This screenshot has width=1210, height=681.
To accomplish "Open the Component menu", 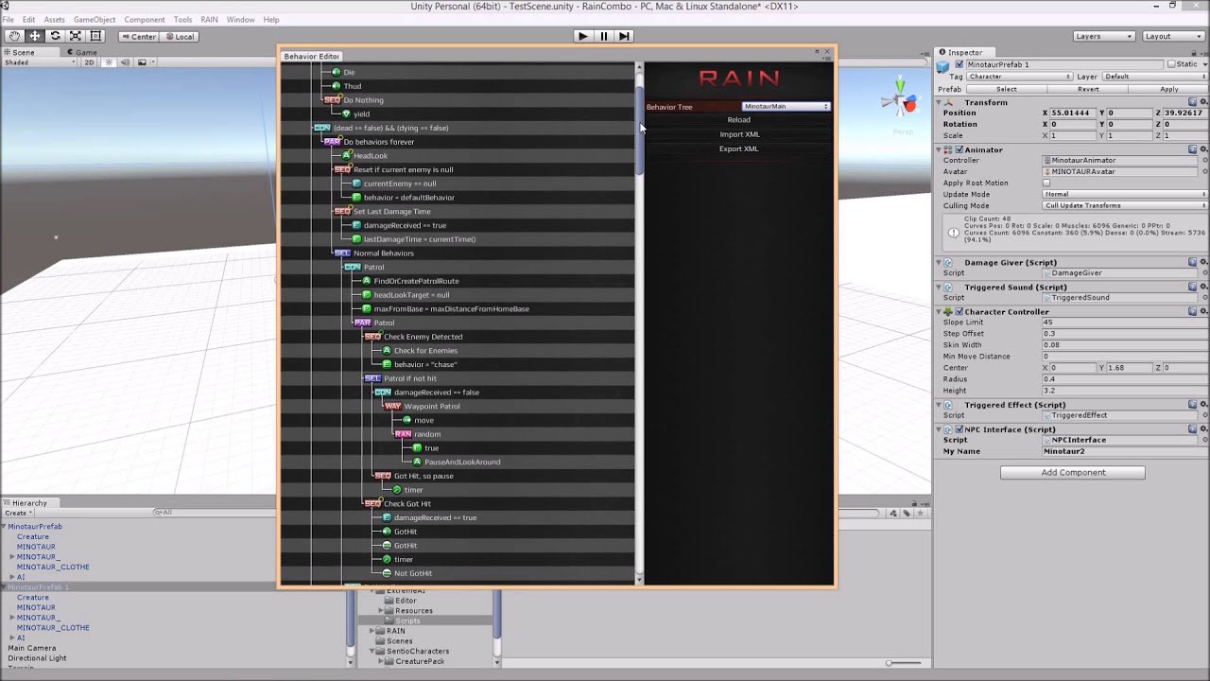I will click(x=145, y=19).
